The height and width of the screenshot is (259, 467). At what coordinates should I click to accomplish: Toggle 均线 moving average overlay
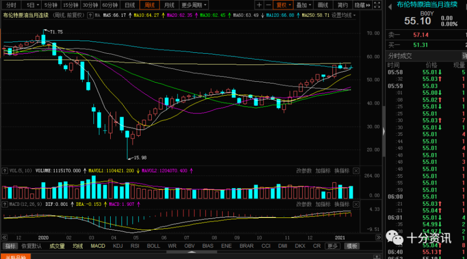[x=78, y=246]
